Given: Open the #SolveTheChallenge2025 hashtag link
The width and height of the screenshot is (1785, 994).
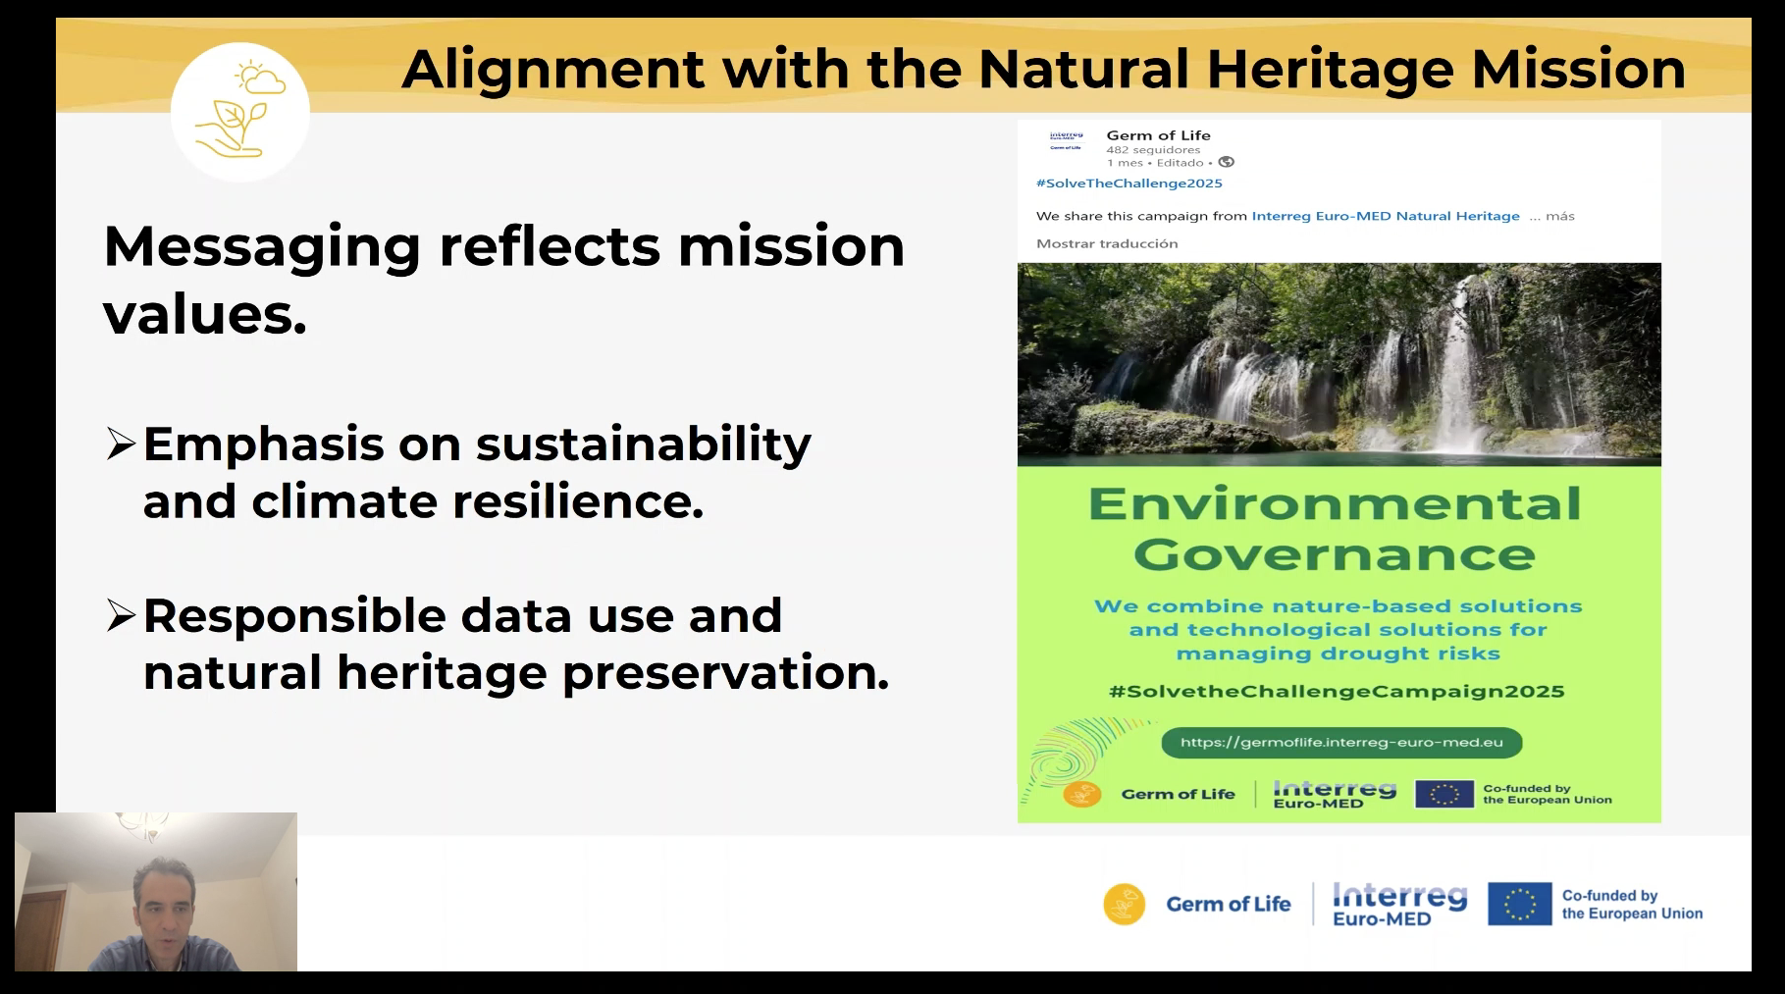Looking at the screenshot, I should [1129, 183].
